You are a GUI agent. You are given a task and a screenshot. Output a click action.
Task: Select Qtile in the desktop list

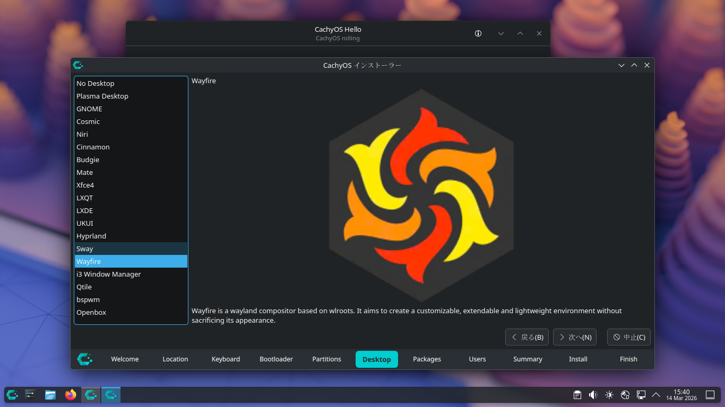[x=131, y=287]
